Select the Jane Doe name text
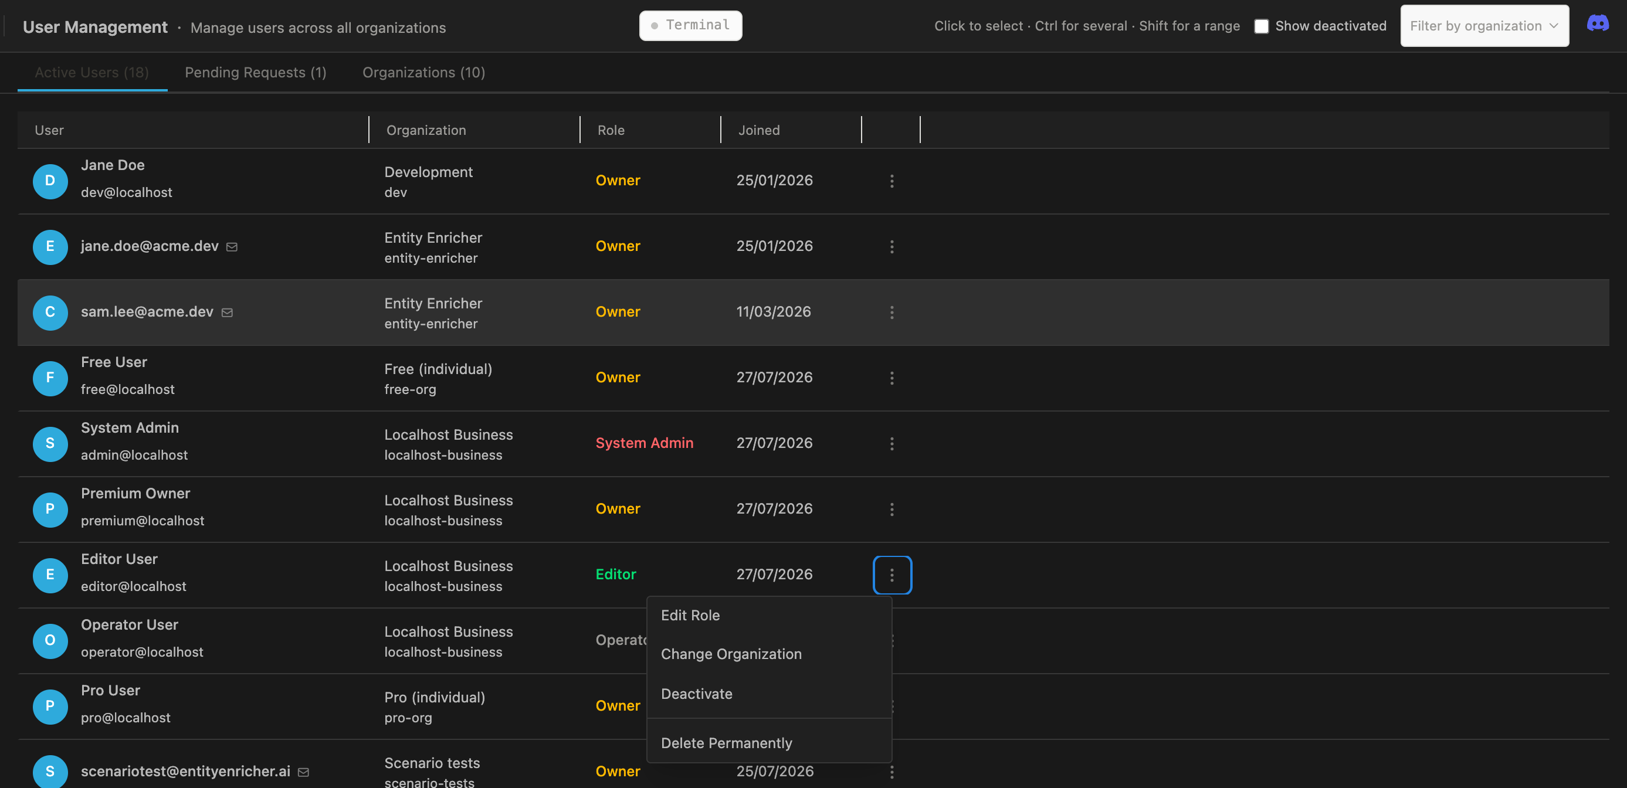Image resolution: width=1627 pixels, height=788 pixels. (113, 165)
